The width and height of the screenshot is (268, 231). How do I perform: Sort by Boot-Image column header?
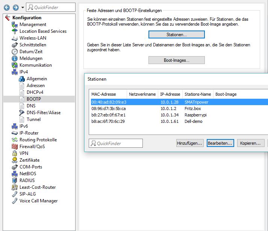tap(226, 94)
